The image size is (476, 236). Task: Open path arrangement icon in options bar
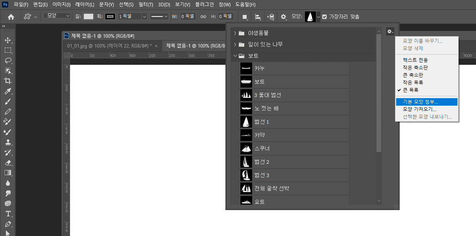pyautogui.click(x=271, y=17)
